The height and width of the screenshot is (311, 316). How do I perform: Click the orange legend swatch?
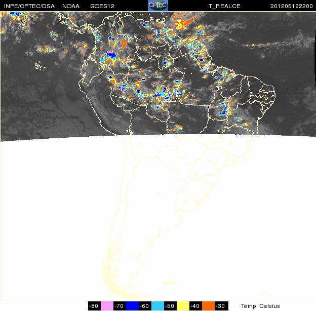[x=208, y=306]
